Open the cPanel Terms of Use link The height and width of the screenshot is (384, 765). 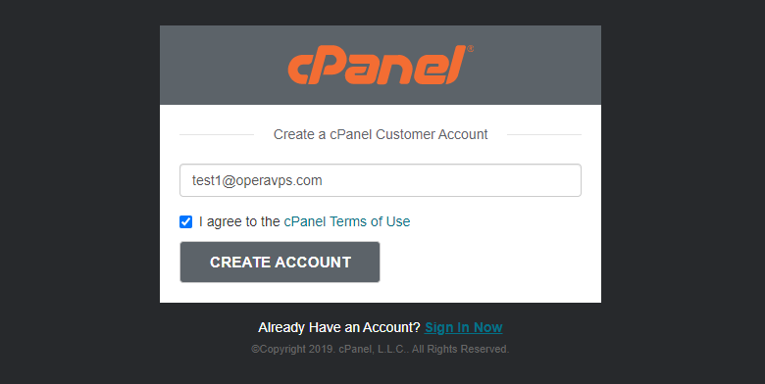(x=347, y=221)
